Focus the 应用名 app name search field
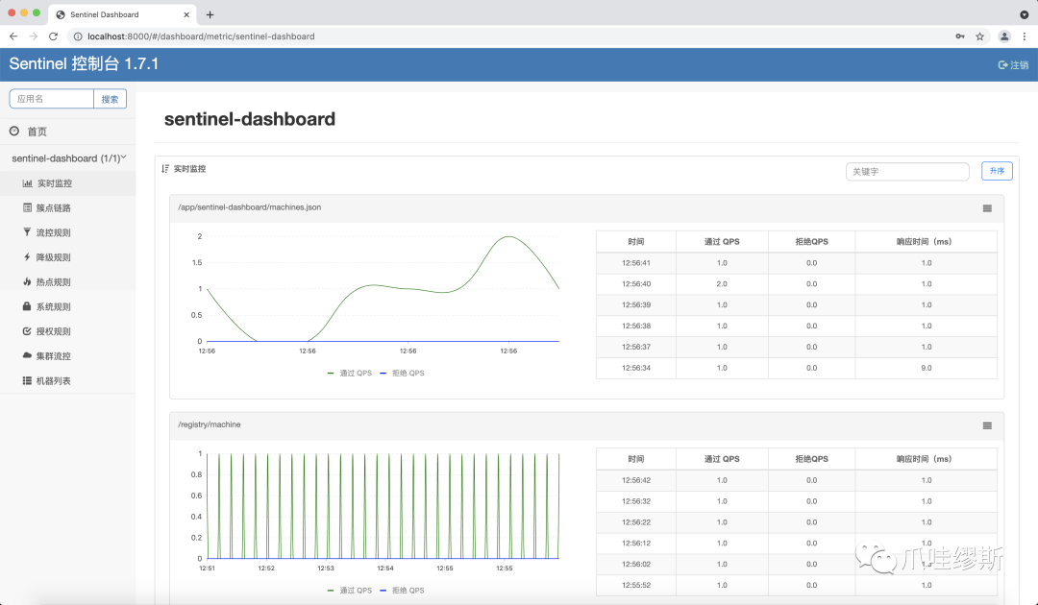Image resolution: width=1038 pixels, height=605 pixels. tap(52, 99)
